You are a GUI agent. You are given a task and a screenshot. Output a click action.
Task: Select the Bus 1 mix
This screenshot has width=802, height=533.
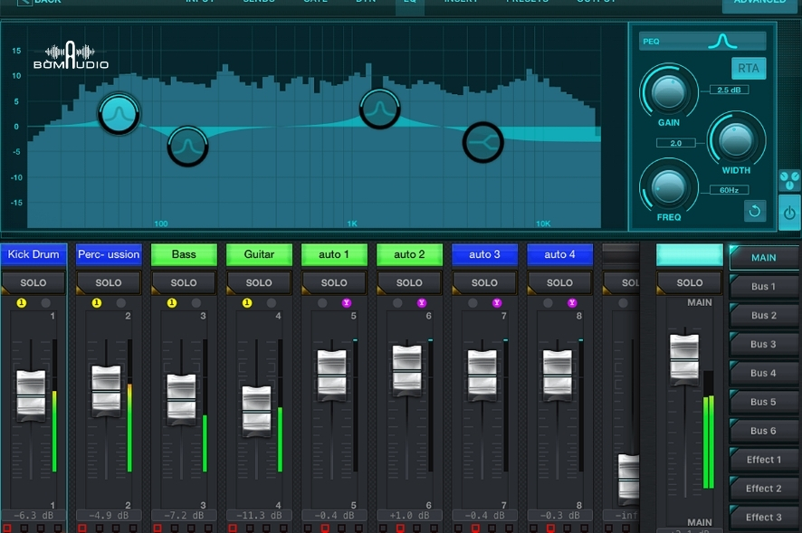tap(764, 287)
